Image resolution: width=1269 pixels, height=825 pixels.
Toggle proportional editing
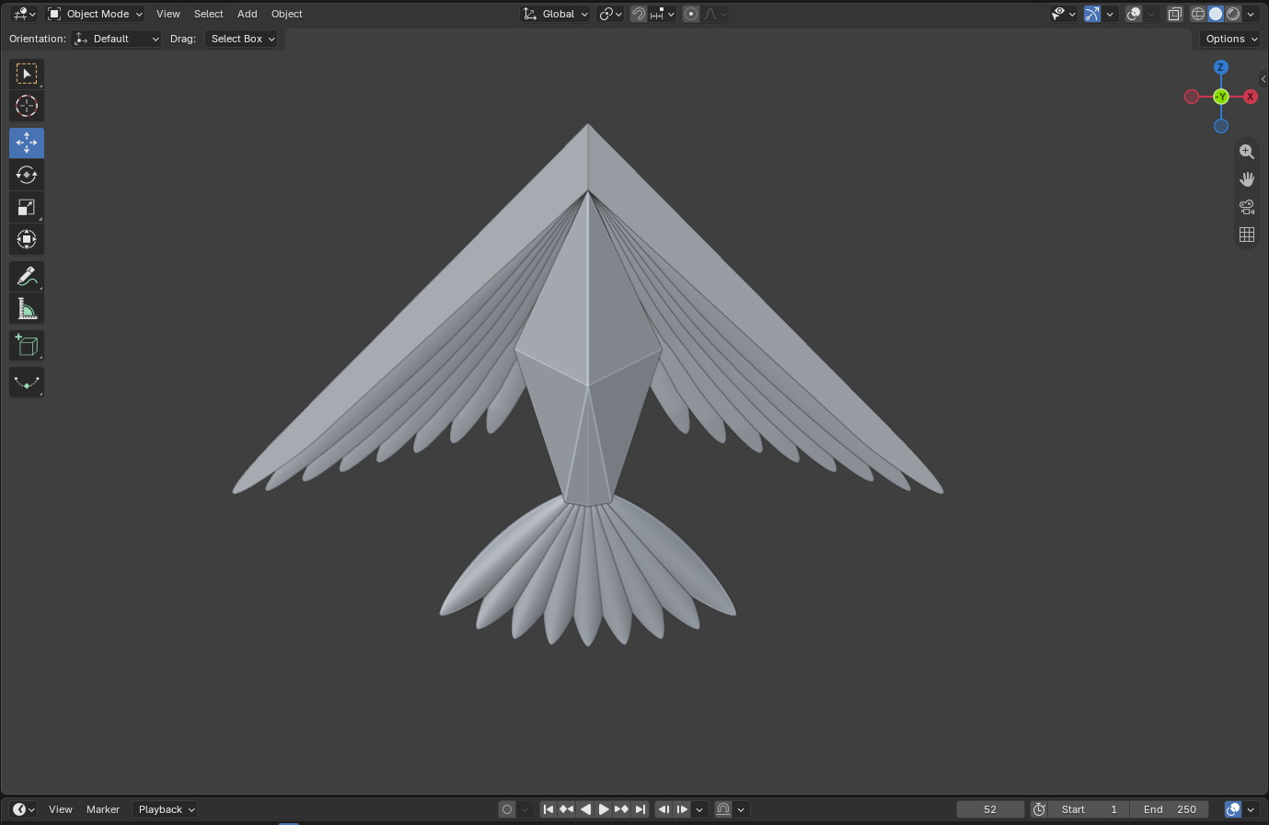691,14
